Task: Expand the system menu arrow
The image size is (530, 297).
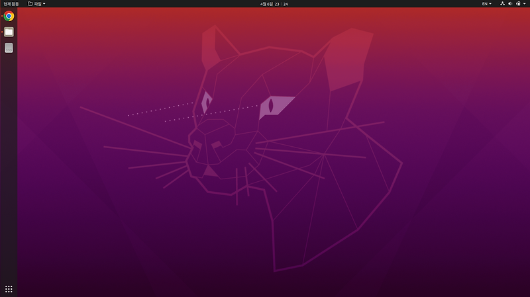Action: [x=525, y=4]
